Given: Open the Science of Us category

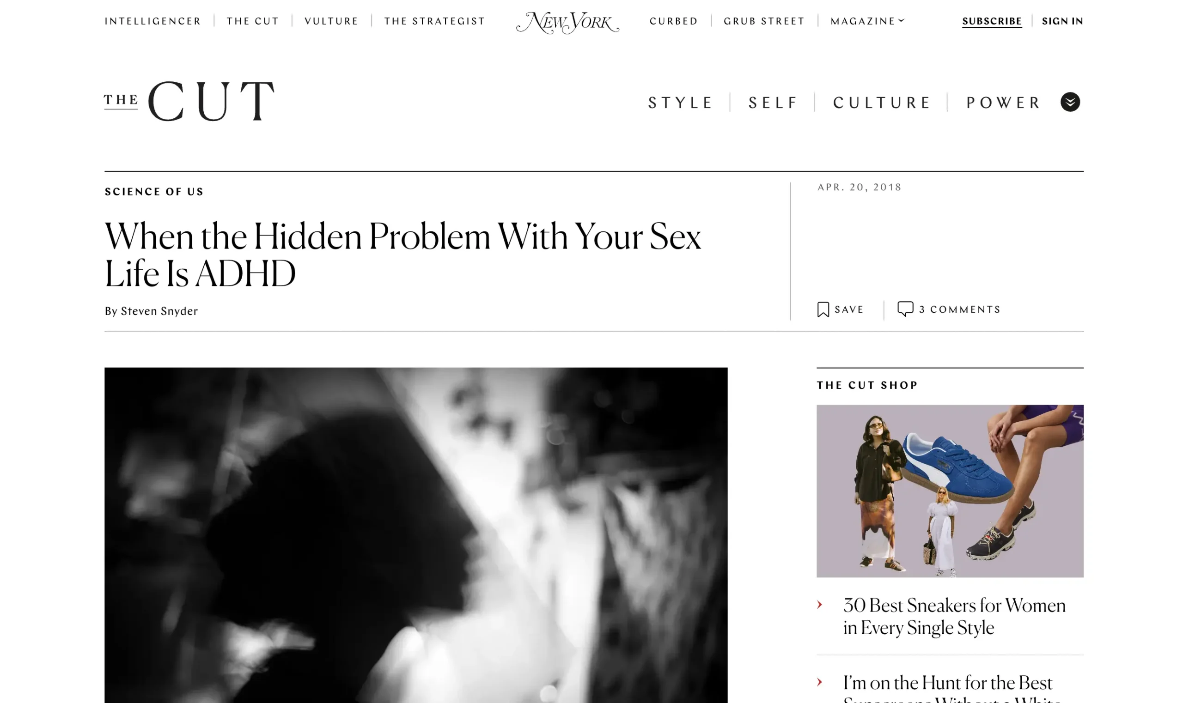Looking at the screenshot, I should pyautogui.click(x=154, y=192).
